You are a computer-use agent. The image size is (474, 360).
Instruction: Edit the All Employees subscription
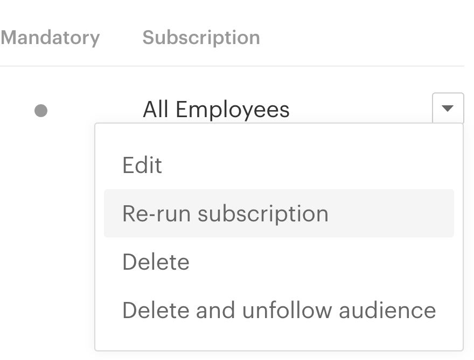point(142,165)
